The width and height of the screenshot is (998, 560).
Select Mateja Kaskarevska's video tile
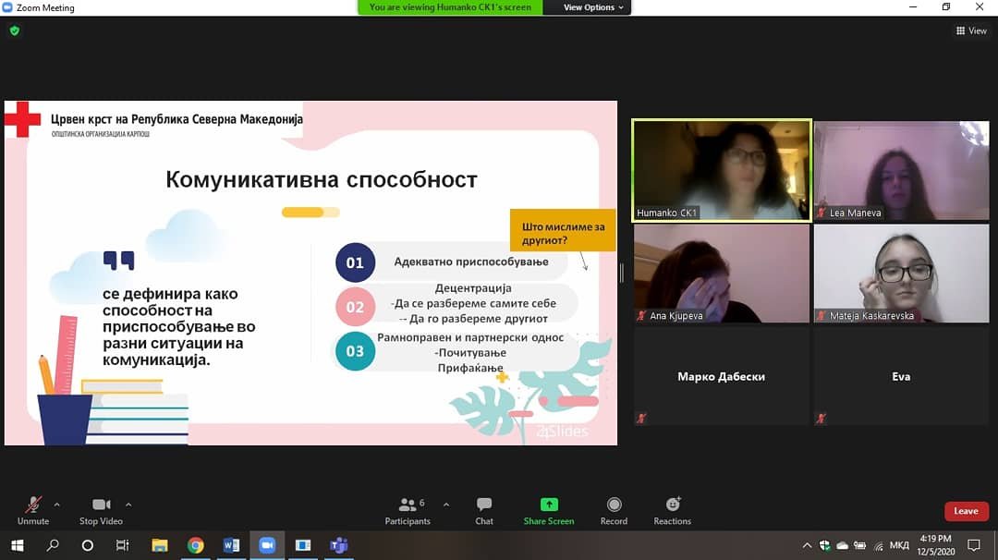(901, 274)
